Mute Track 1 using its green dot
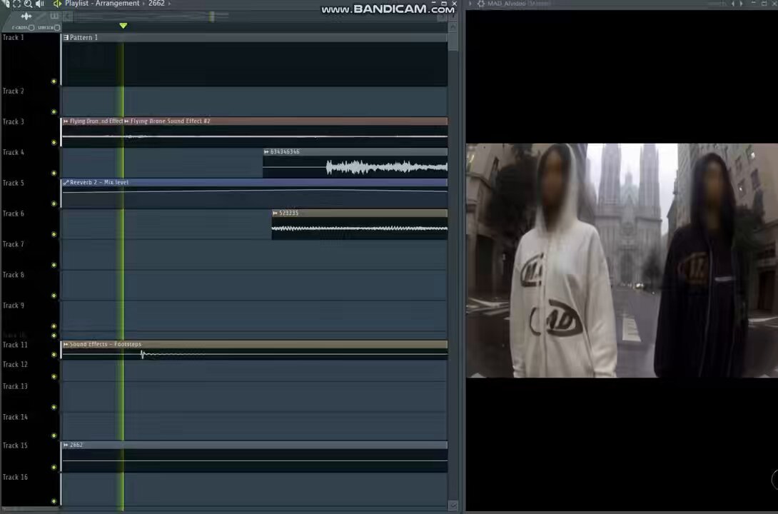 pos(54,81)
